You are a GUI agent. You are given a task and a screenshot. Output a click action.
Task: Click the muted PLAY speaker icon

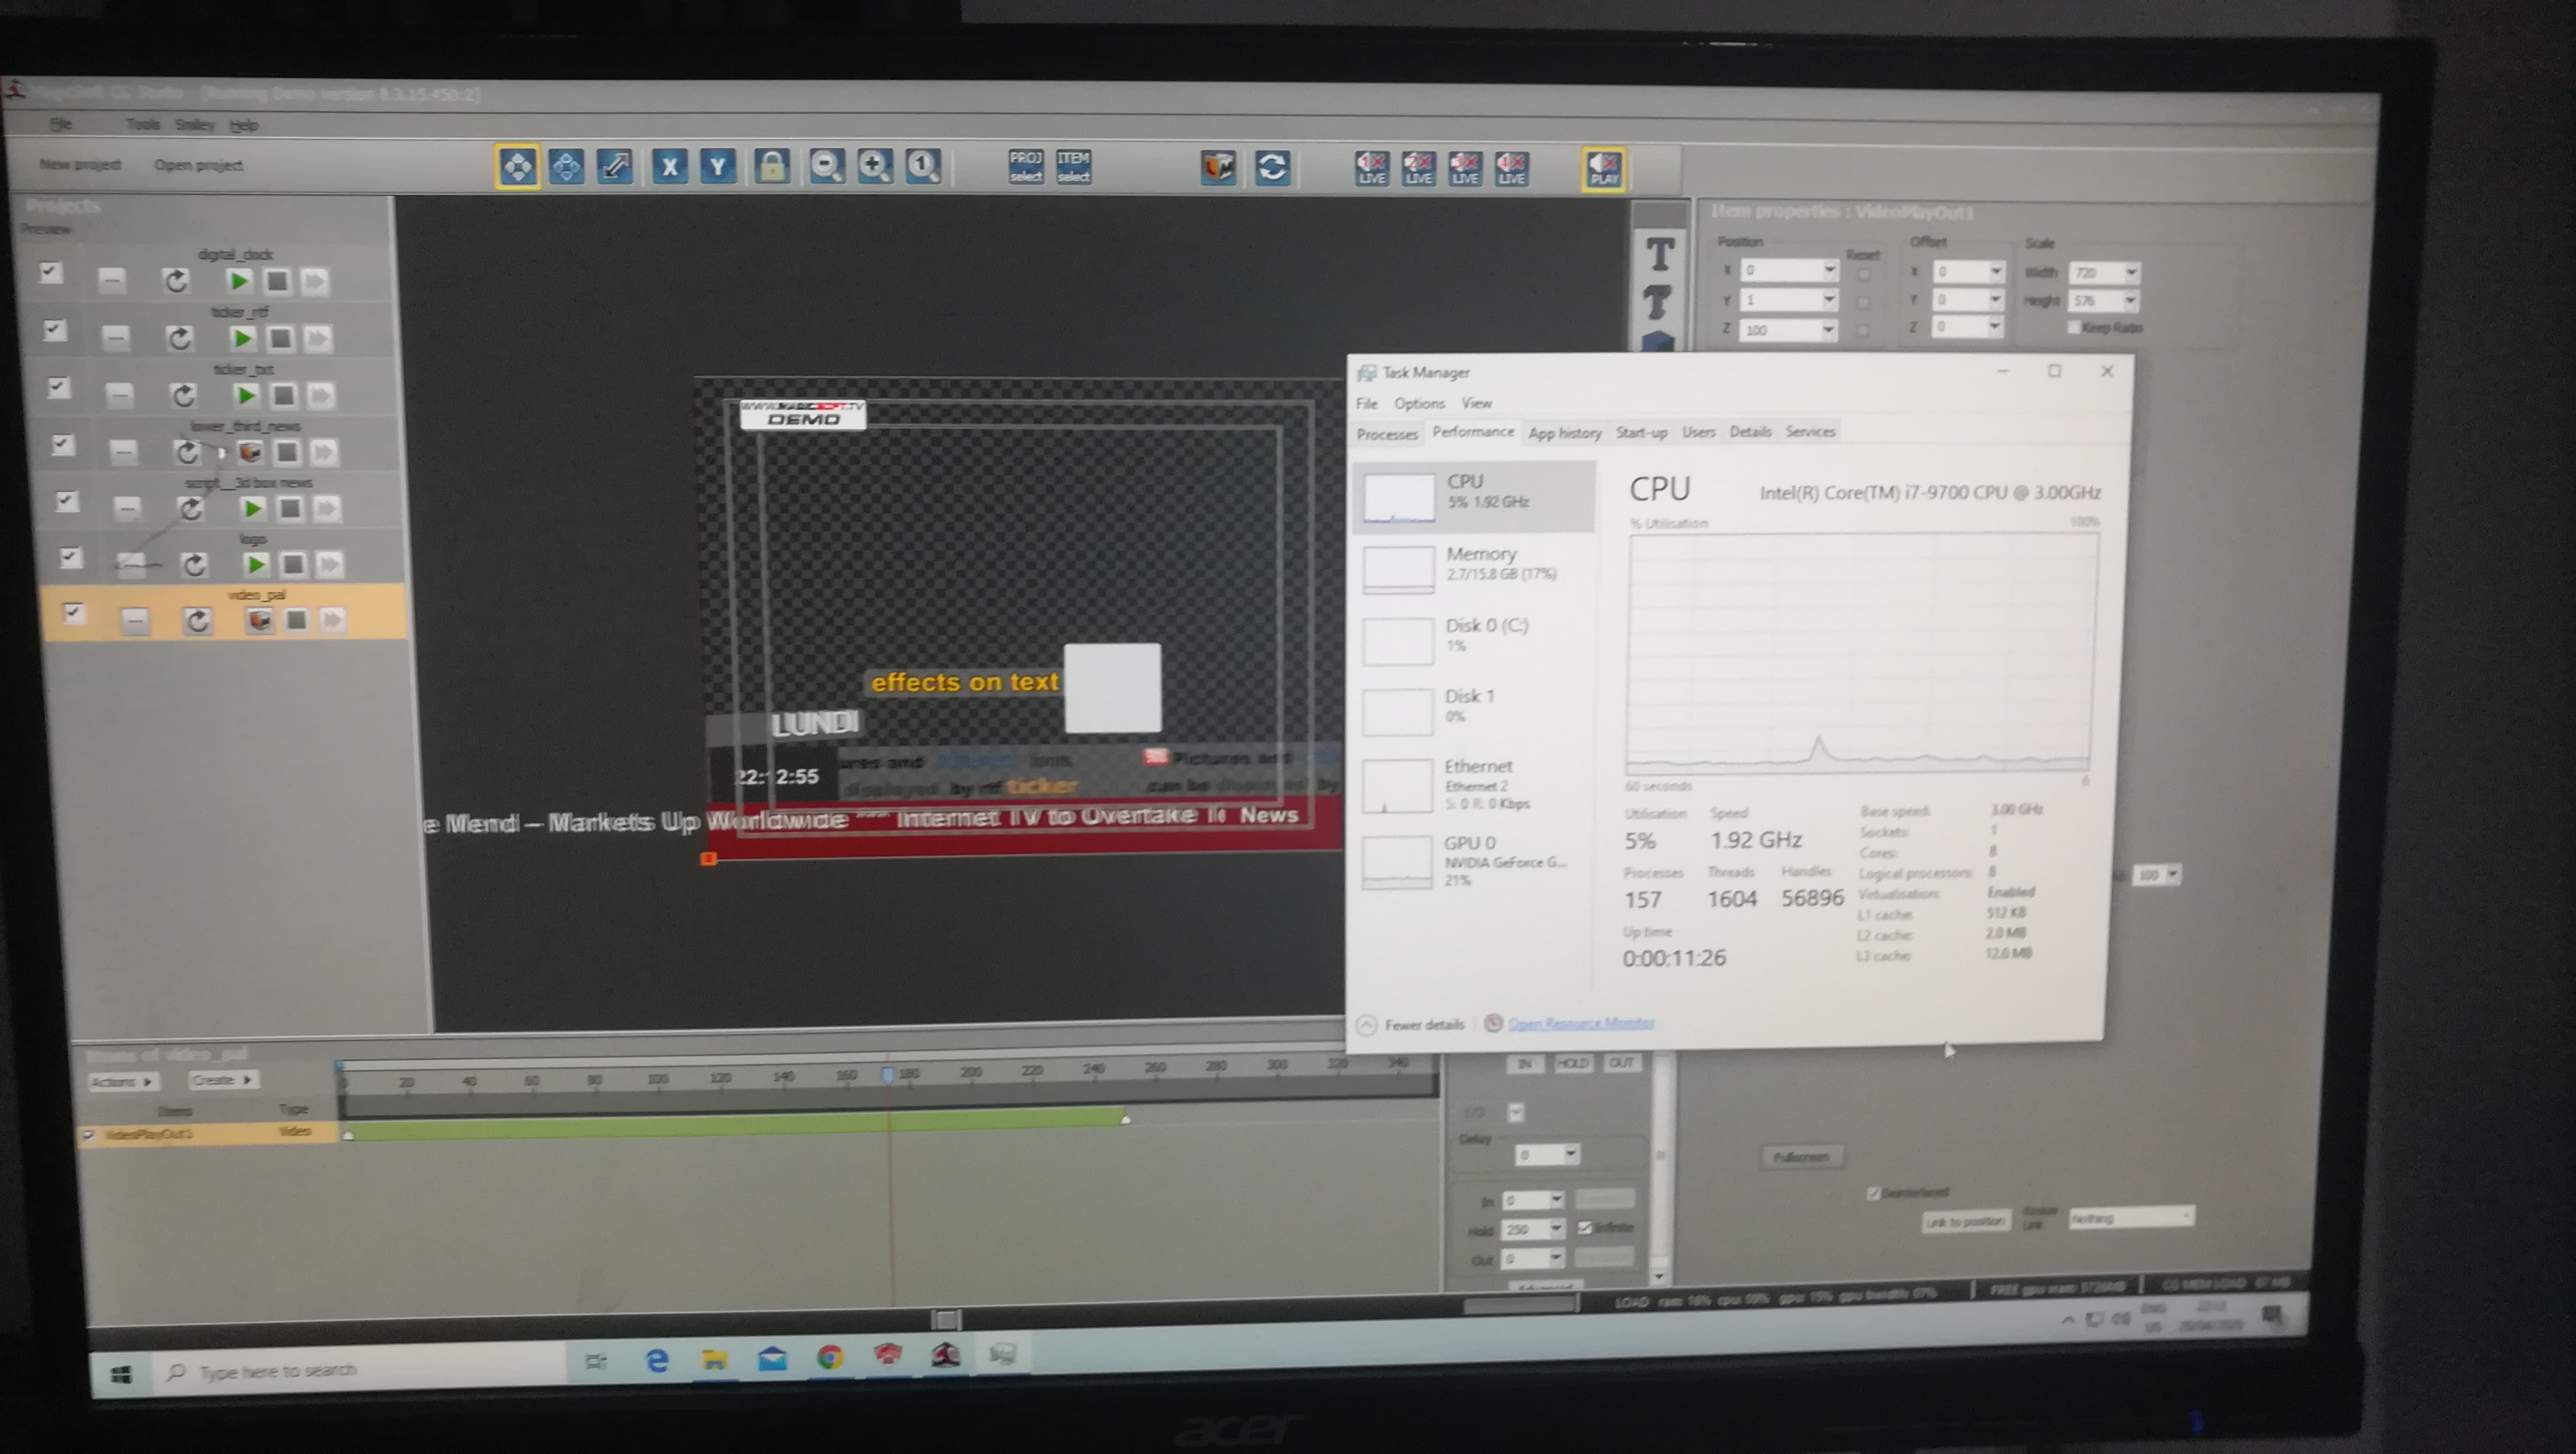coord(1603,169)
